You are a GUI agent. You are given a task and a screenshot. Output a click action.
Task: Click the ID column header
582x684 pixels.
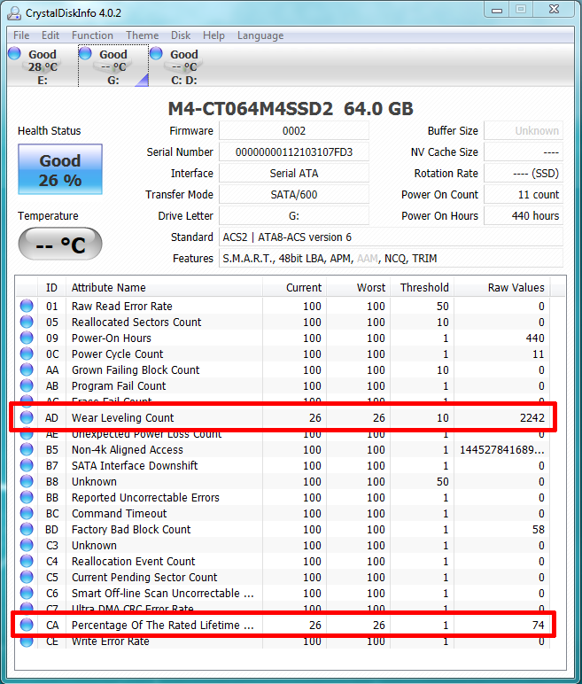click(51, 287)
